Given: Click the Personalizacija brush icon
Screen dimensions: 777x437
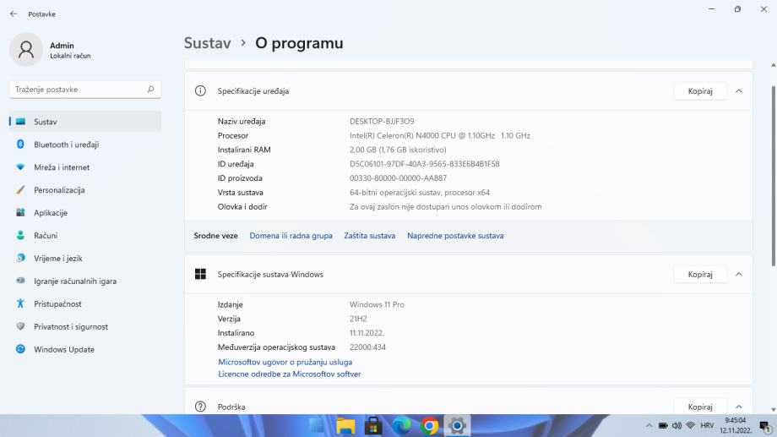Looking at the screenshot, I should pos(20,190).
